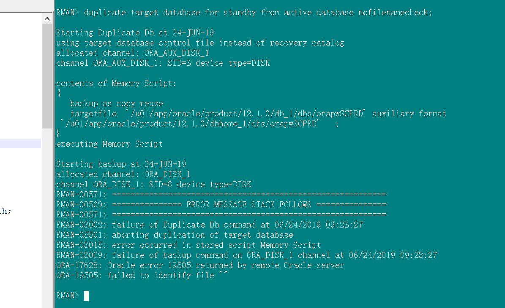Click the RMAN-05501 aborting duplication line
Viewport: 505px width, 308px height.
(175, 235)
